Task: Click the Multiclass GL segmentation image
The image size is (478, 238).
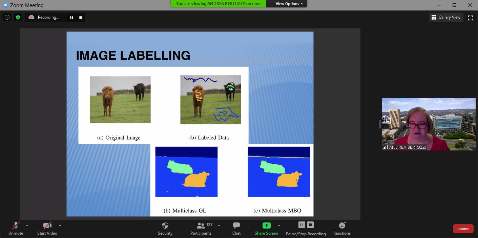Action: (x=186, y=172)
